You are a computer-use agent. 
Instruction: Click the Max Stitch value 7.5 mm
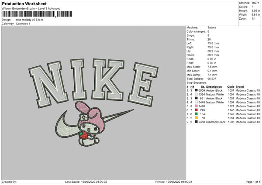pos(212,67)
